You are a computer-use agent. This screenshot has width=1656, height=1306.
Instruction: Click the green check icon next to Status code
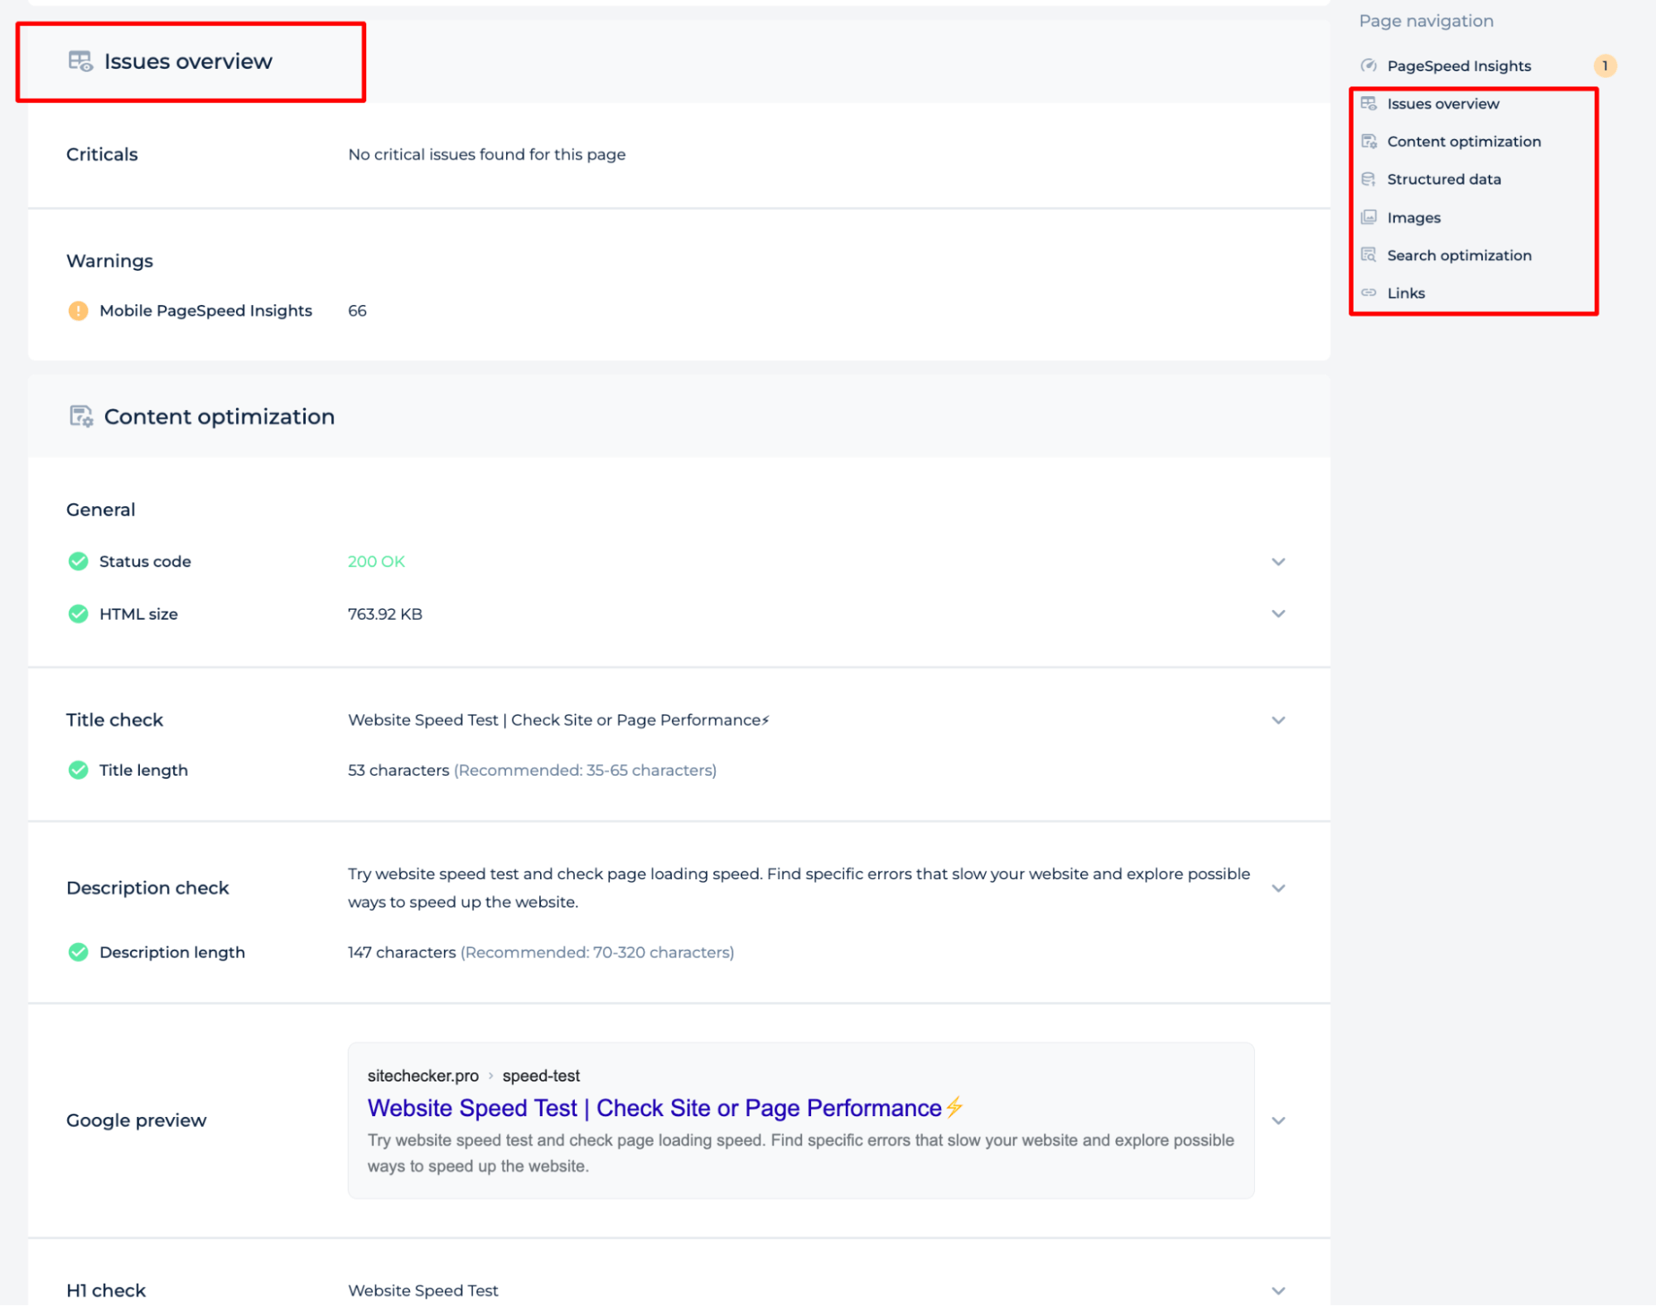point(78,562)
